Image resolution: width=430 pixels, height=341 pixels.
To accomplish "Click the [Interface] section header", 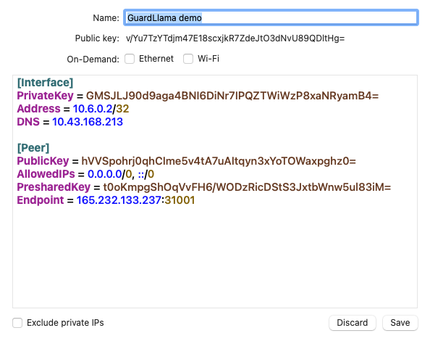I will 46,83.
